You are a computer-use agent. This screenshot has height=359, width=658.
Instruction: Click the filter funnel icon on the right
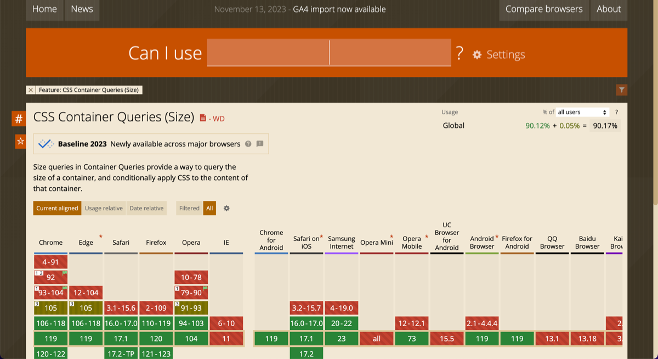tap(621, 89)
